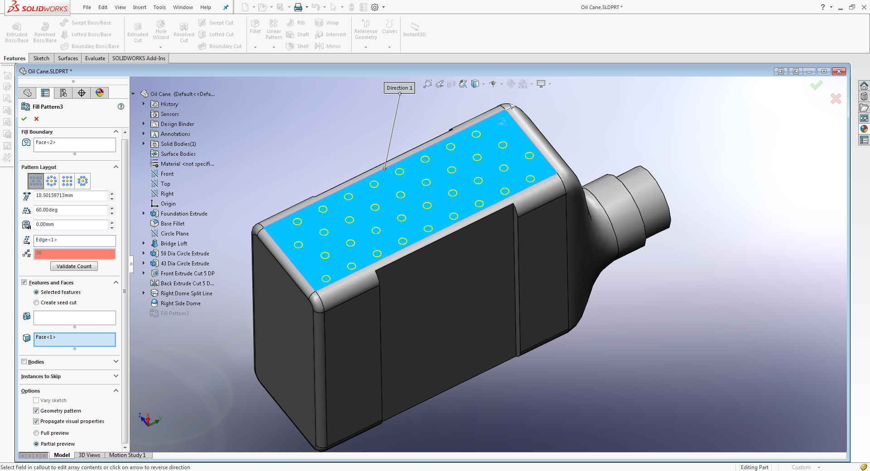
Task: Click the red instance count field
Action: [x=75, y=254]
